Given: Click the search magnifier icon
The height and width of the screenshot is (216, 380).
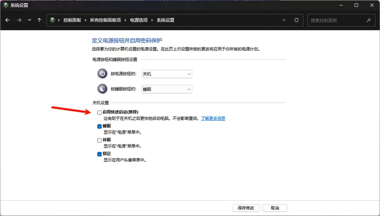Looking at the screenshot, I should 369,20.
